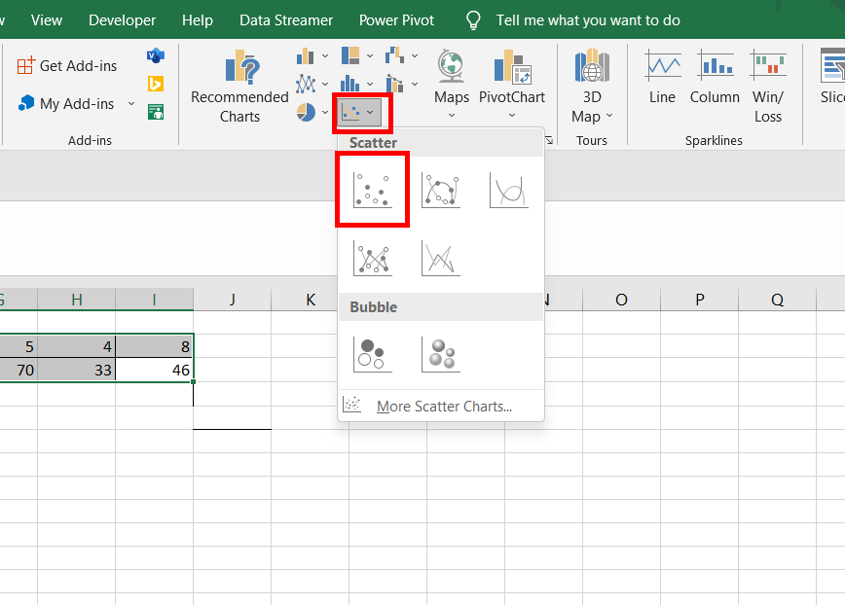Insert a Line sparkline
This screenshot has width=845, height=605.
(662, 77)
